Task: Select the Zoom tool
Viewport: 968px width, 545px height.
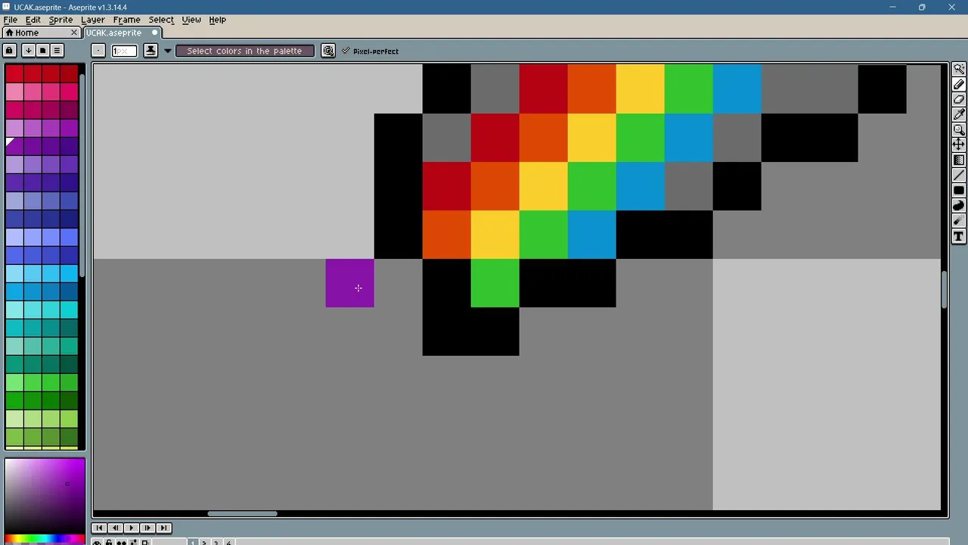Action: pyautogui.click(x=959, y=129)
